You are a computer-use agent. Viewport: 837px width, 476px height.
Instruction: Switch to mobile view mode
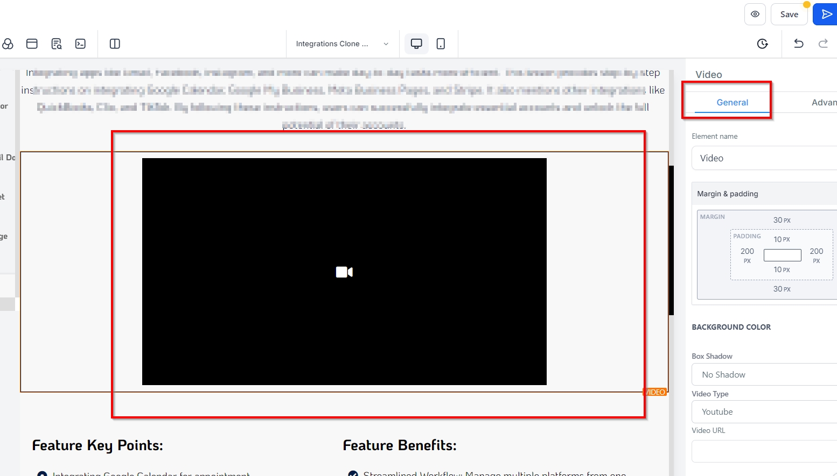[441, 44]
